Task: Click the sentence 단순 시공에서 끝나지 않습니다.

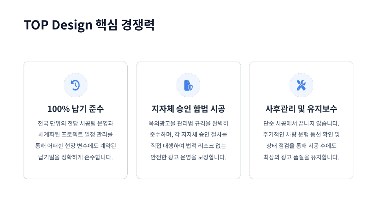Action: pyautogui.click(x=301, y=123)
